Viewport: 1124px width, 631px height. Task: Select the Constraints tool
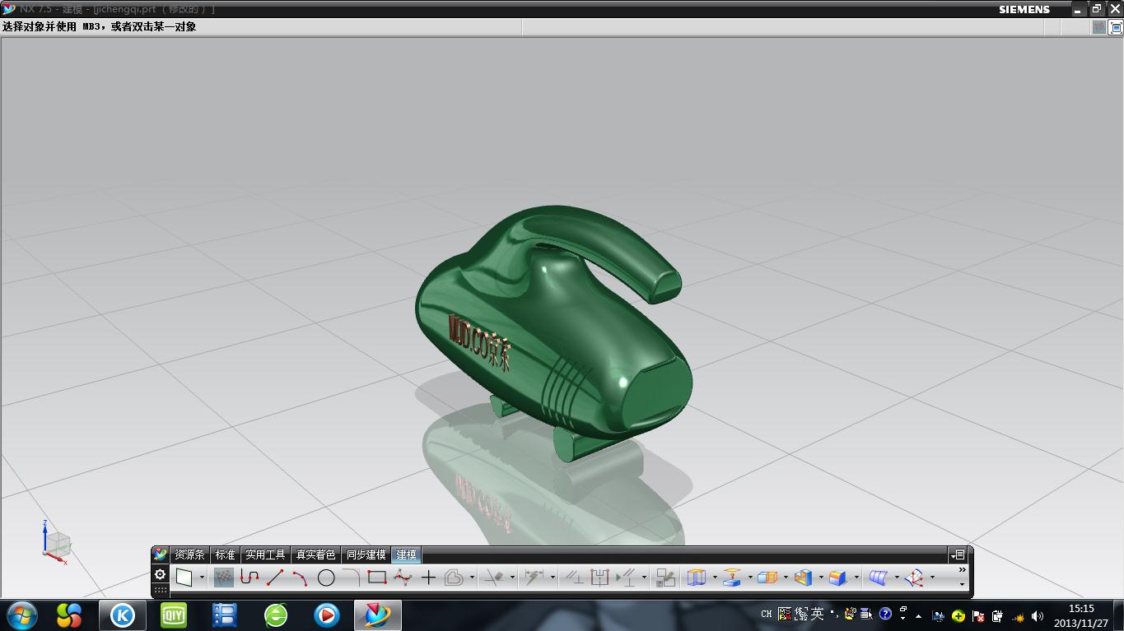pos(574,578)
